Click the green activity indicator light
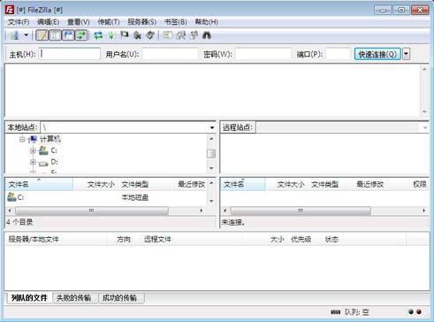The height and width of the screenshot is (322, 434). pyautogui.click(x=411, y=311)
